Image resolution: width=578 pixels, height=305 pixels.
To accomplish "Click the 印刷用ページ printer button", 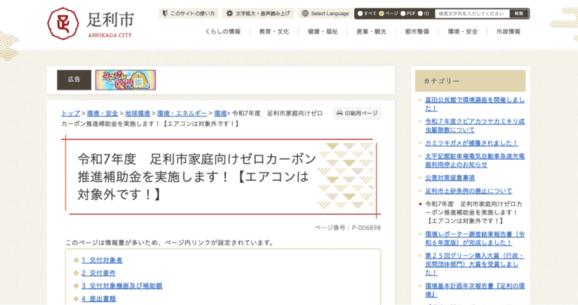I will (x=357, y=113).
